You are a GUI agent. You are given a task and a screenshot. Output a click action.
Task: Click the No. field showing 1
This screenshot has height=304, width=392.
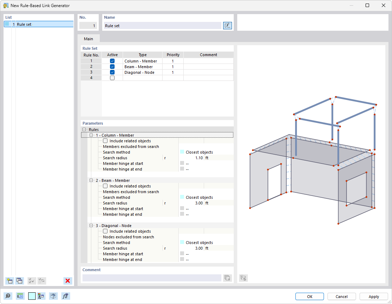tap(88, 25)
